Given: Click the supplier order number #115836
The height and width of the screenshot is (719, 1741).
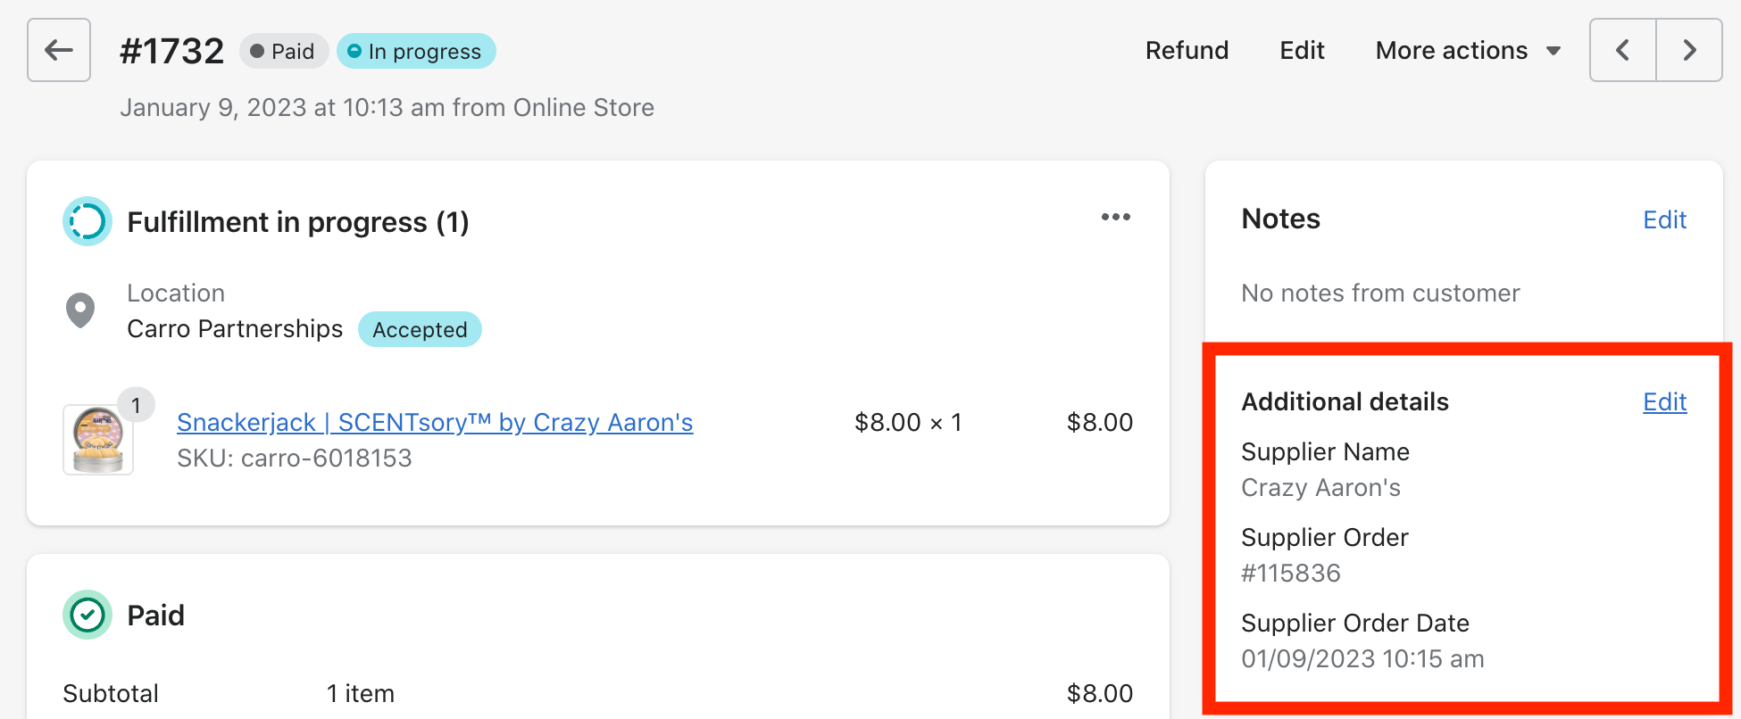Looking at the screenshot, I should tap(1291, 573).
